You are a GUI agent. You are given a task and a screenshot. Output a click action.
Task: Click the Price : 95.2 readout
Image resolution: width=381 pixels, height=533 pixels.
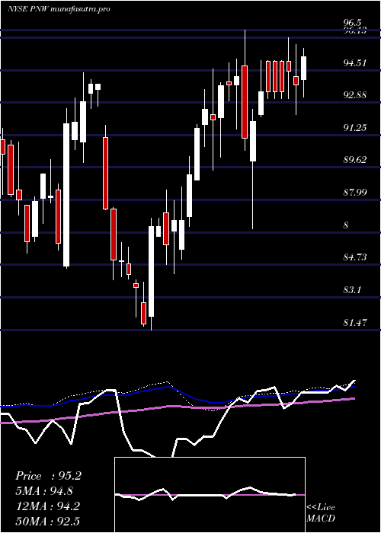tap(48, 476)
